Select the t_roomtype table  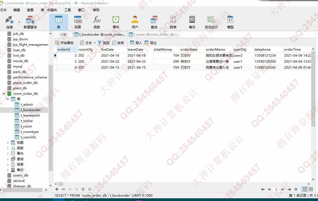point(29,132)
